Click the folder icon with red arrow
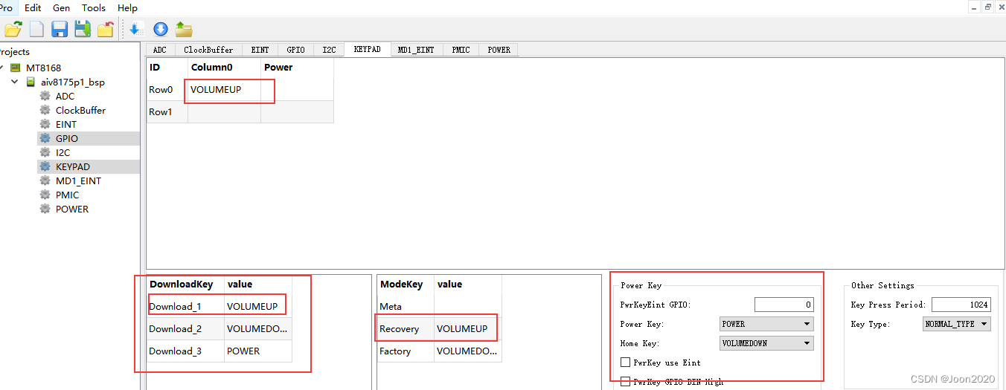The width and height of the screenshot is (1006, 390). (x=106, y=30)
